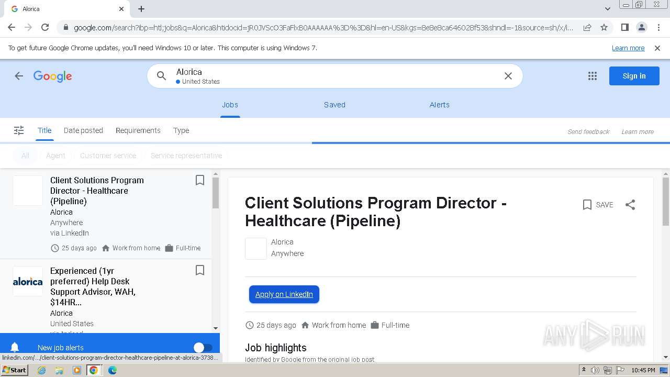Viewport: 670px width, 377px height.
Task: Select the Customer service chip
Action: (108, 156)
